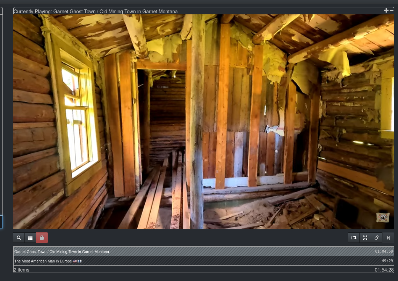Select Garnet Ghost Town playlist entry
The height and width of the screenshot is (281, 398).
61,252
